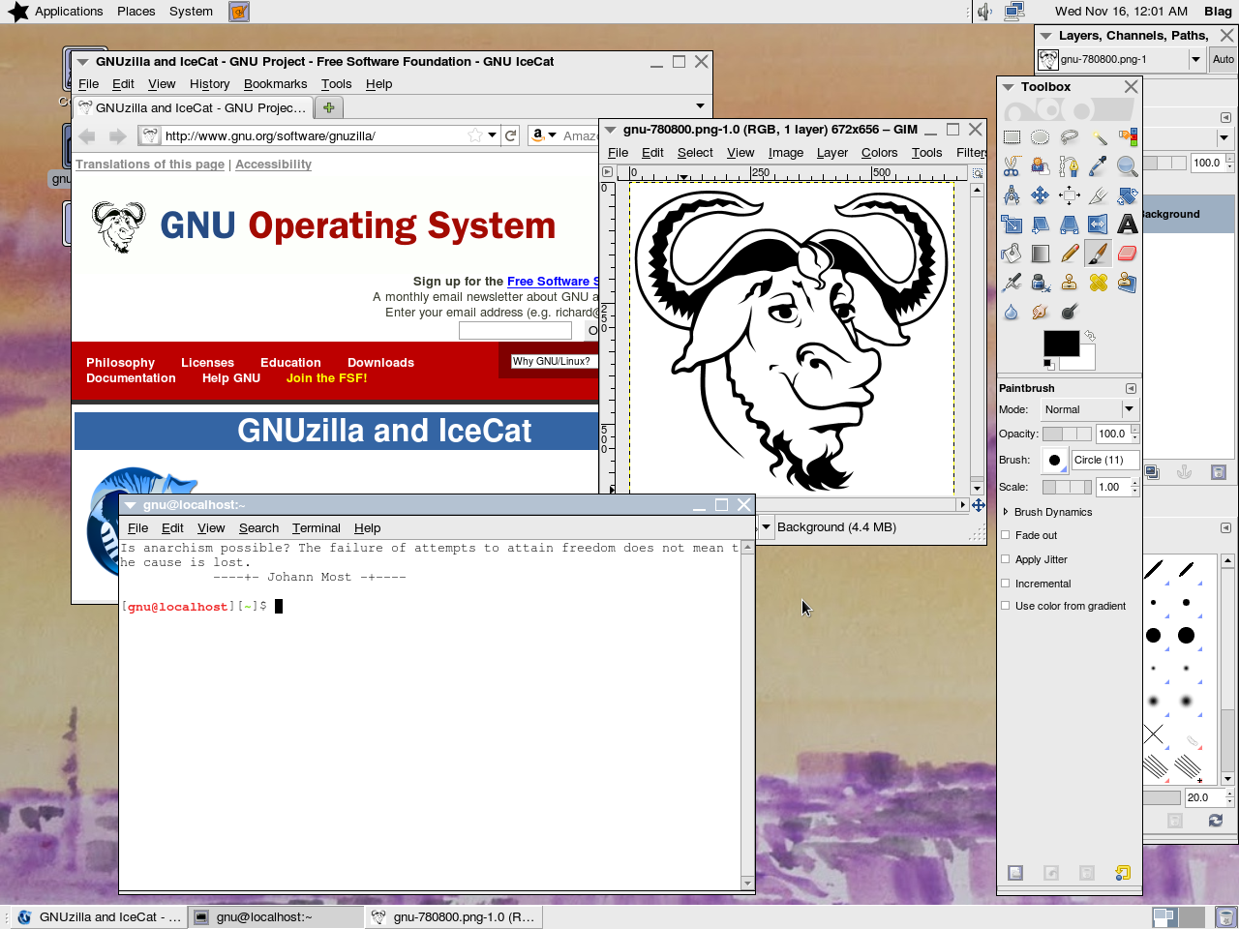
Task: Select the Rotate tool
Action: [x=1127, y=195]
